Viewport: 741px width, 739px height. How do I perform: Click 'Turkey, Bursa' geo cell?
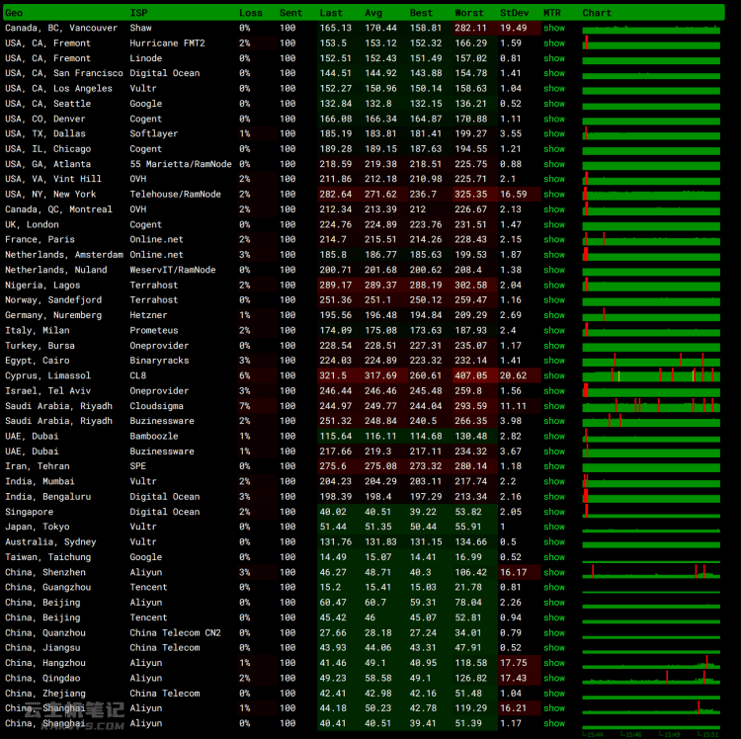pyautogui.click(x=40, y=346)
